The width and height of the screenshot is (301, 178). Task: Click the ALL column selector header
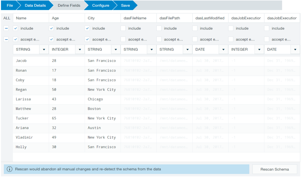pyautogui.click(x=6, y=18)
